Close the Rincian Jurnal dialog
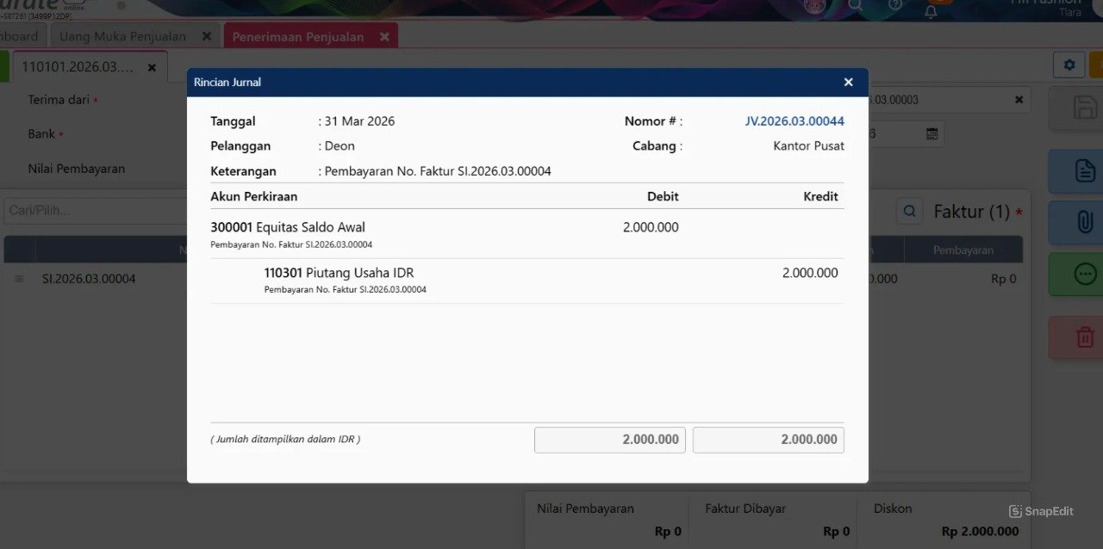Screen dimensions: 1103x549 point(848,83)
